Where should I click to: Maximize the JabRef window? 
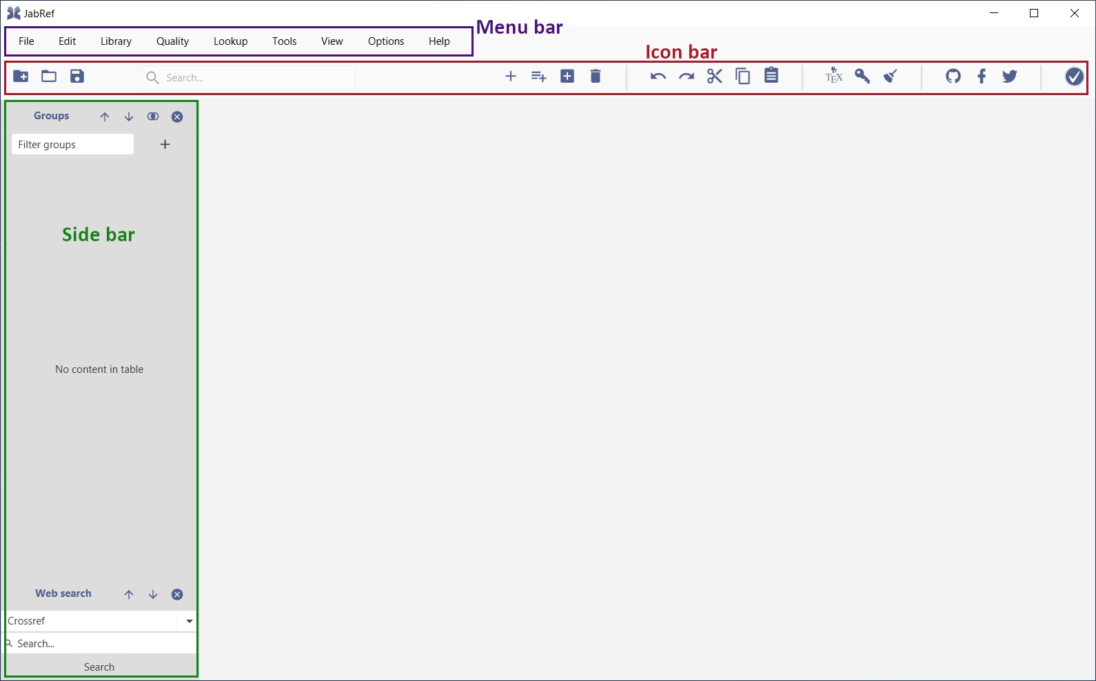coord(1034,13)
